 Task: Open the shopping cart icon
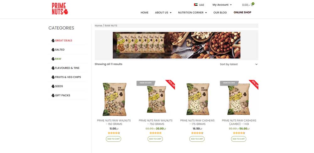252,5
